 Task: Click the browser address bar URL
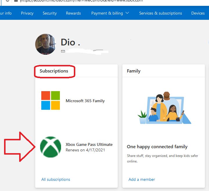(x=81, y=1)
